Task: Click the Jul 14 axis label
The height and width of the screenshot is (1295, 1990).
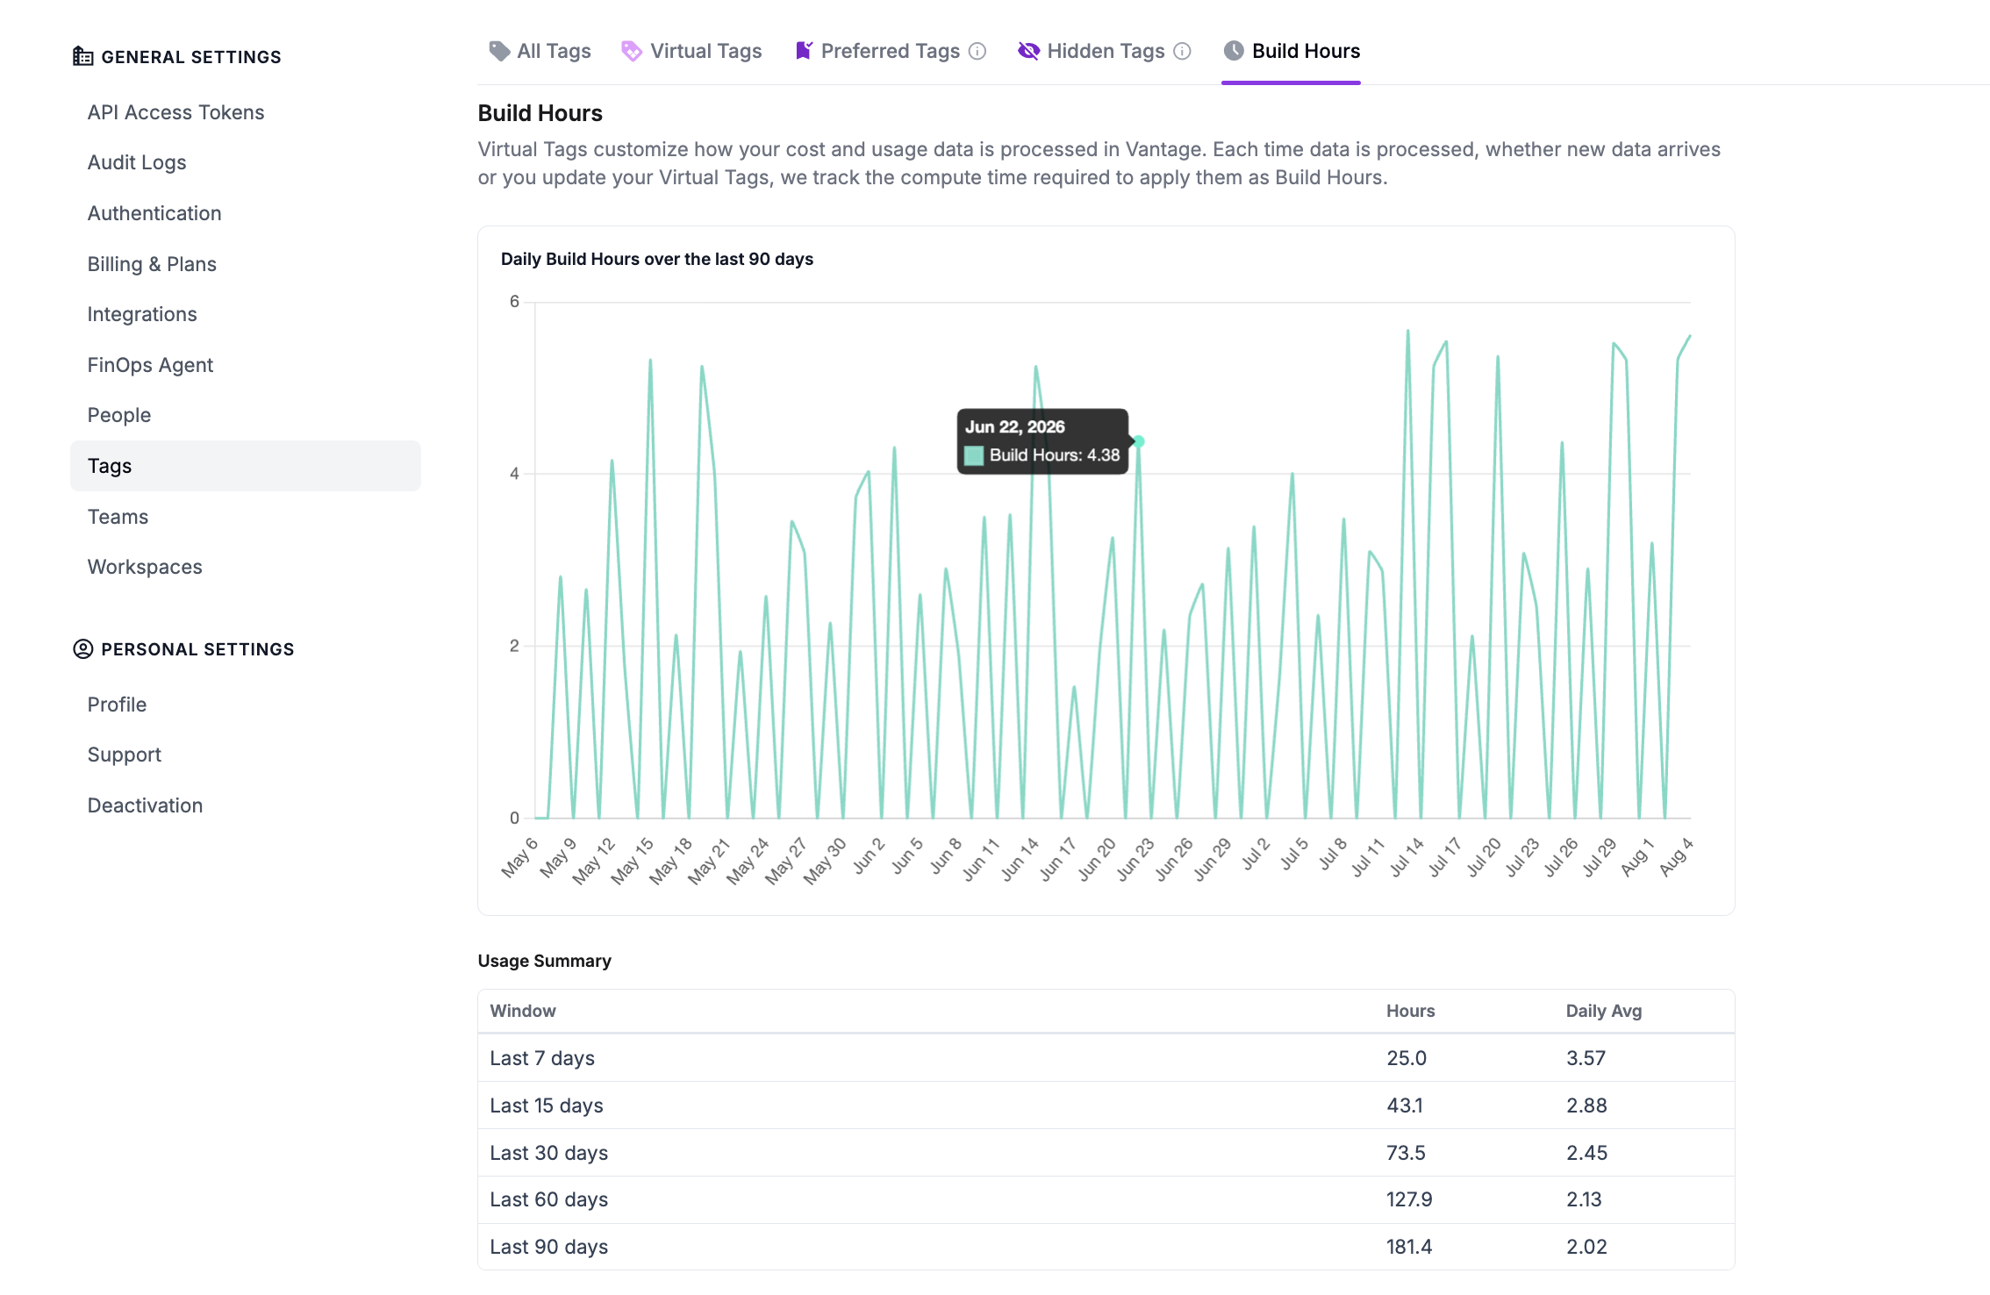Action: 1407,857
